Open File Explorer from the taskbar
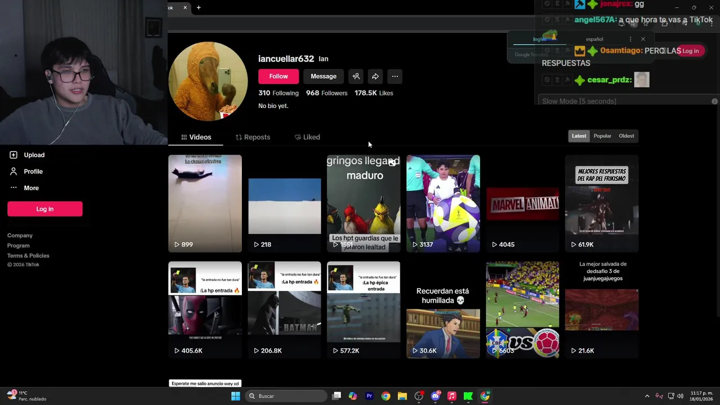The height and width of the screenshot is (405, 720). coord(402,396)
